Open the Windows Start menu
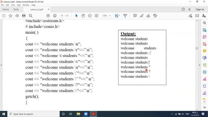The image size is (208, 117). 4,114
